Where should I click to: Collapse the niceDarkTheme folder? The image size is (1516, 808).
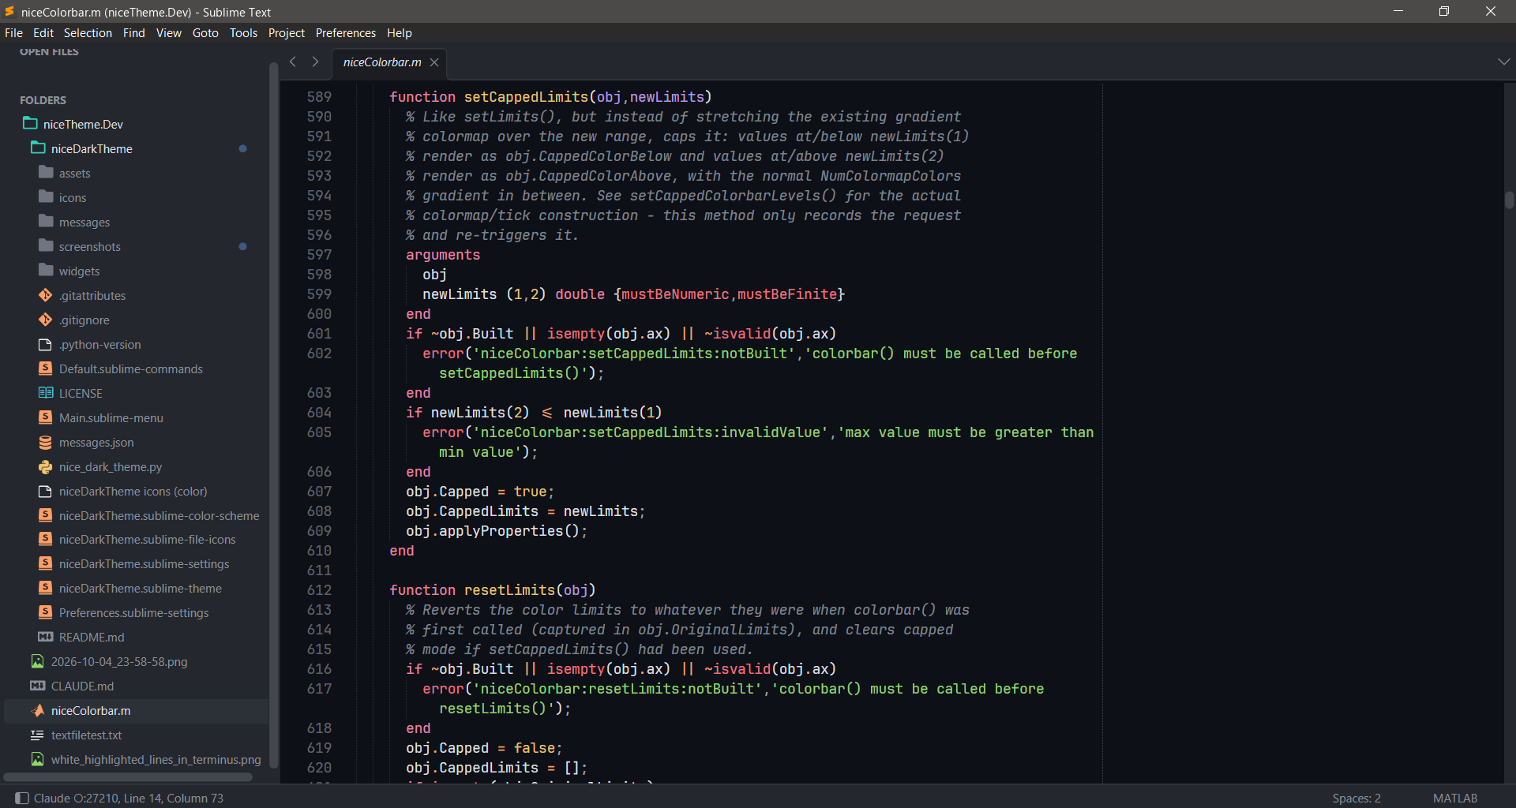tap(92, 148)
